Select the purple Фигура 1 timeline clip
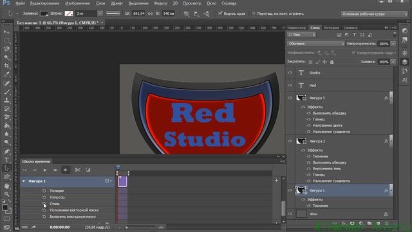This screenshot has height=232, width=412. pos(123,182)
